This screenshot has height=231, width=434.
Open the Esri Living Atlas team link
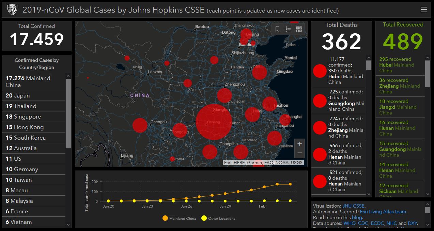tap(383, 212)
